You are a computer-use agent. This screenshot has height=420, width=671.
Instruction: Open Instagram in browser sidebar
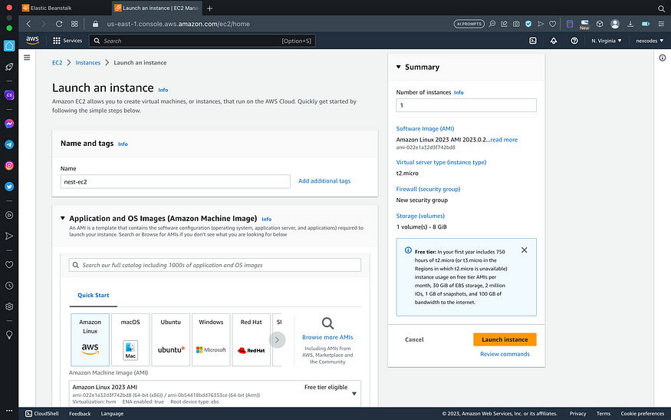click(9, 165)
